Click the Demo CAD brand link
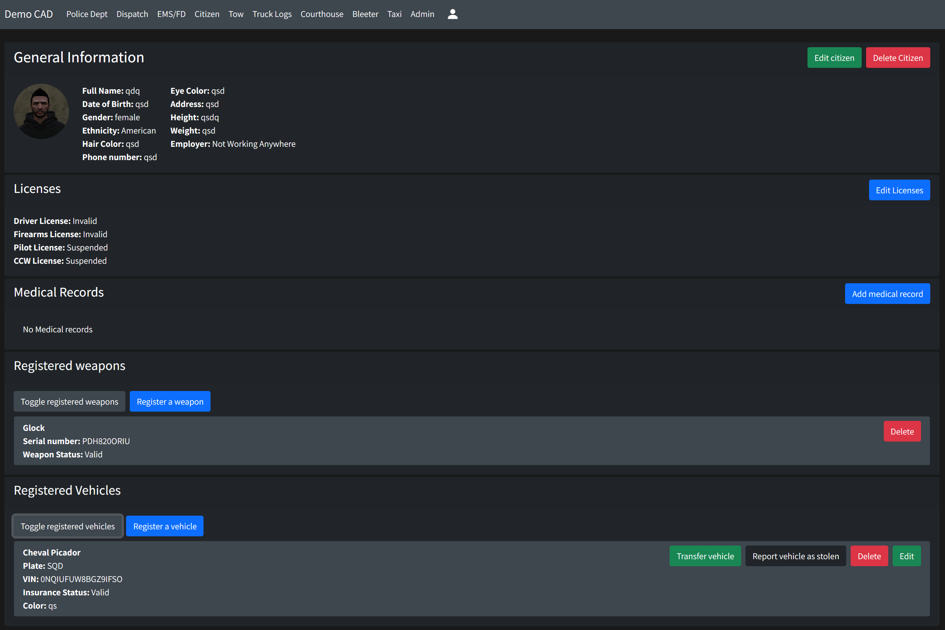 click(28, 14)
